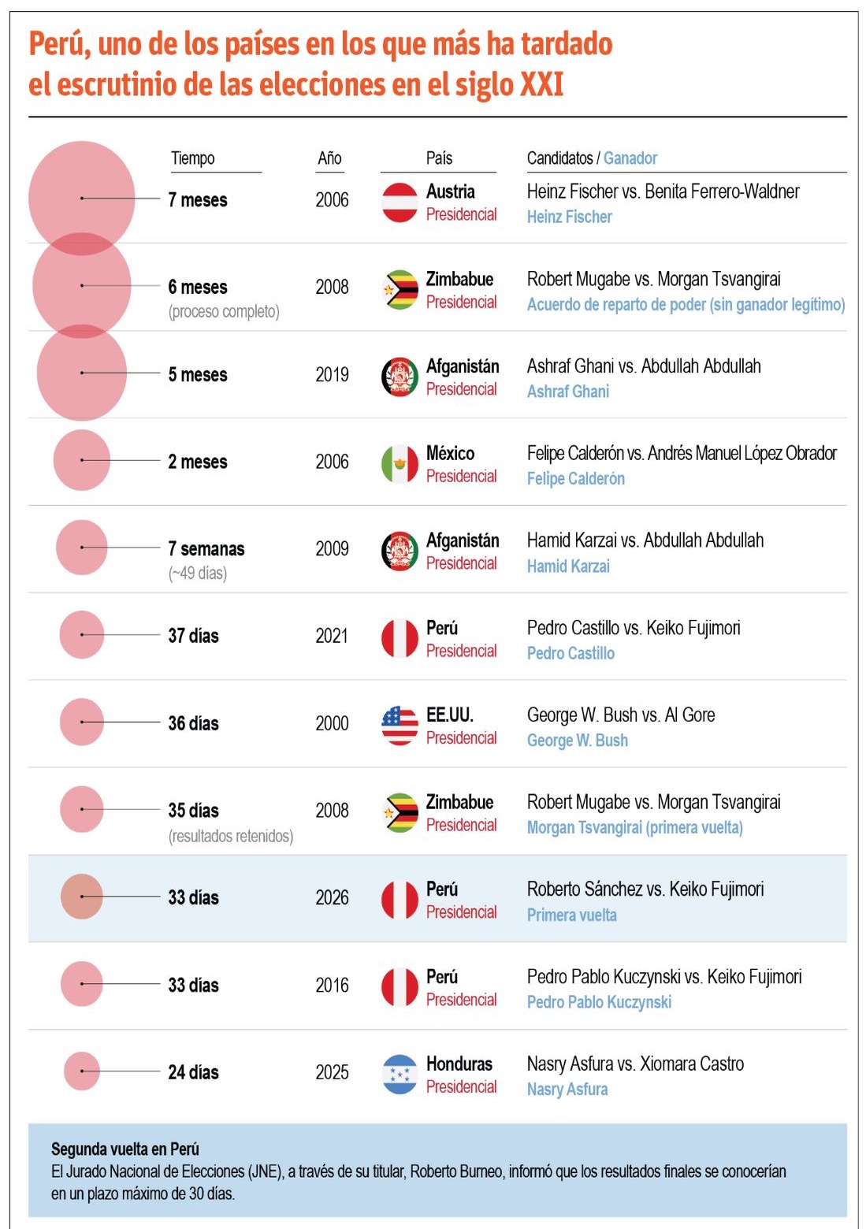Click the Perú flag in the highlighted 2026 row
866x1229 pixels.
[400, 900]
